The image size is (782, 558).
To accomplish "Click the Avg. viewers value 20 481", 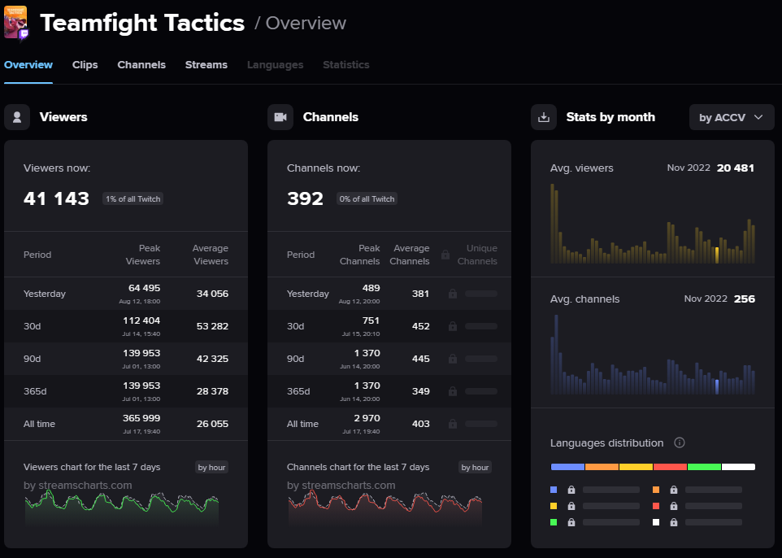I will point(736,168).
